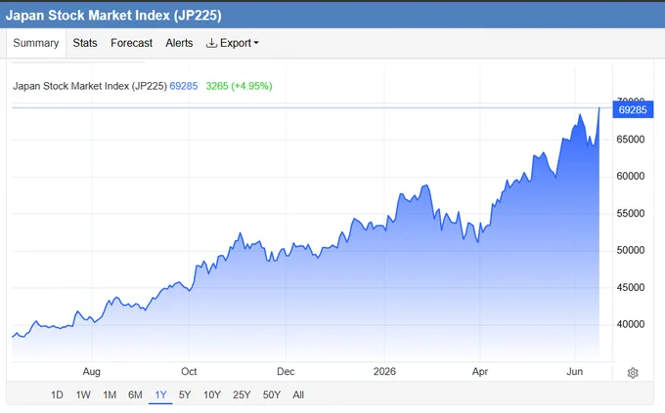Click the Japan Stock Market Index (JP225) header title
Screen dimensions: 665x413
pyautogui.click(x=113, y=16)
